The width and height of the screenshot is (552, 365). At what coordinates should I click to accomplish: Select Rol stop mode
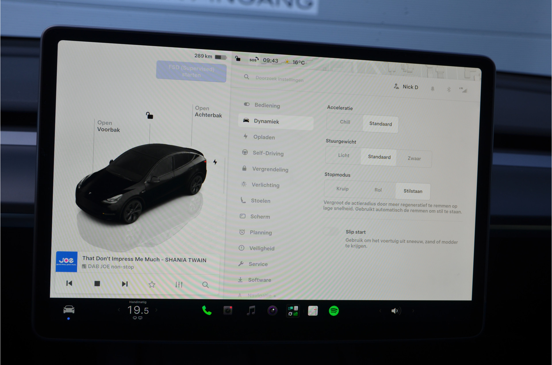378,190
